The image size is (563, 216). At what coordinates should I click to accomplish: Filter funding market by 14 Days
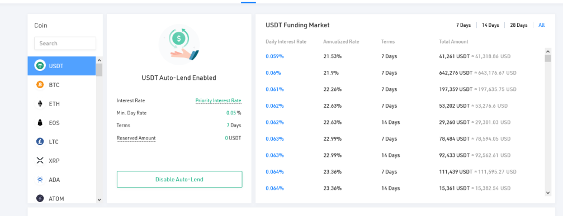coord(490,25)
